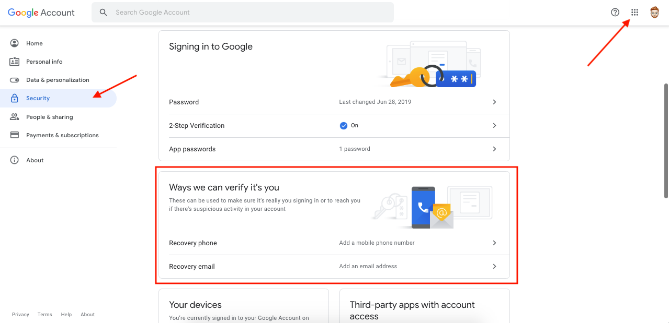This screenshot has height=323, width=669.
Task: Click 'Ways we can verify it's you' heading
Action: point(224,188)
